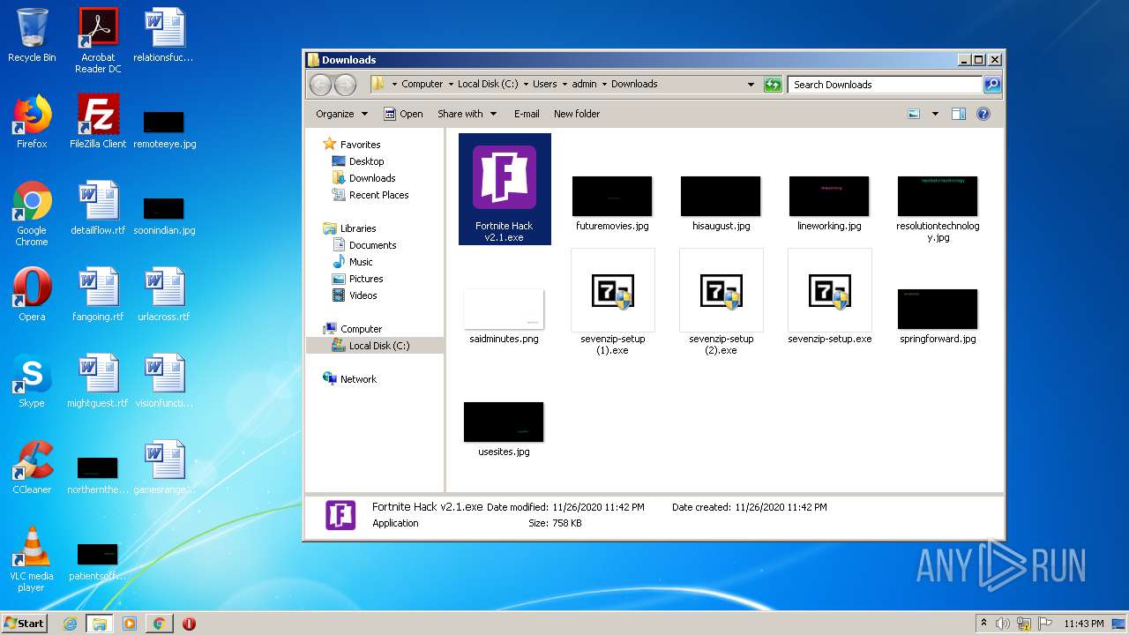Create a New folder
This screenshot has width=1129, height=635.
click(x=577, y=114)
